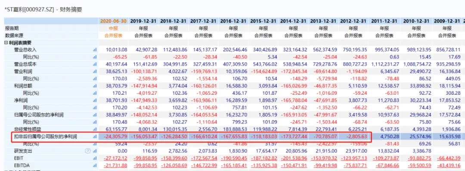Image resolution: width=465 pixels, height=171 pixels.
Task: Select the 2020-06-30 column header
Action: click(113, 21)
